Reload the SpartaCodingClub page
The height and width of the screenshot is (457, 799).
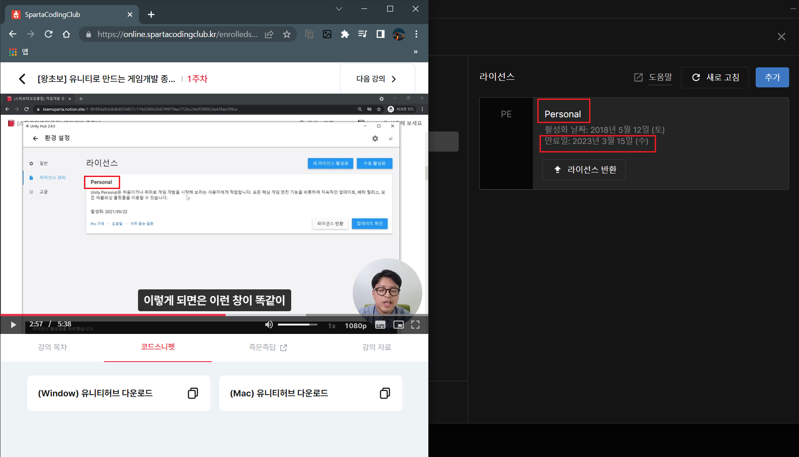(x=48, y=34)
